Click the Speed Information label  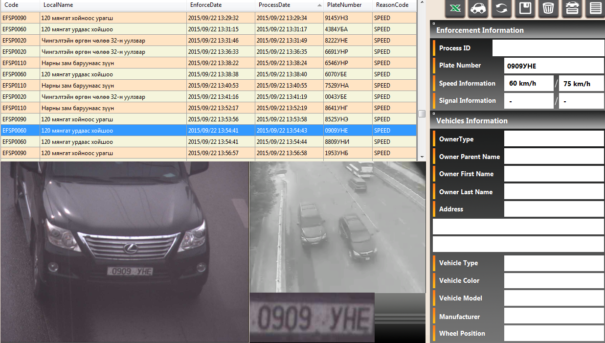pyautogui.click(x=467, y=83)
